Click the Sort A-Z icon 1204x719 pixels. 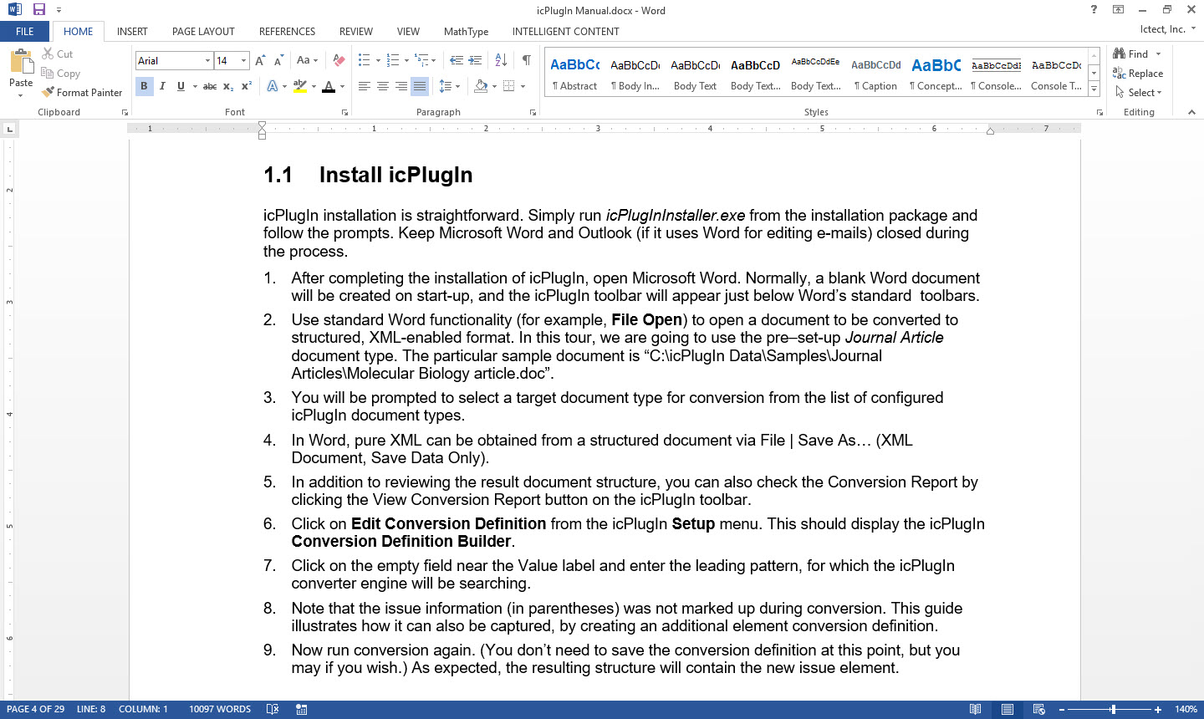pos(501,60)
